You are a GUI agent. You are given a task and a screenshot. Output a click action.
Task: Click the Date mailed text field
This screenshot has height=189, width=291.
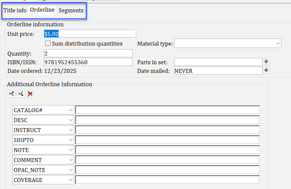[218, 71]
